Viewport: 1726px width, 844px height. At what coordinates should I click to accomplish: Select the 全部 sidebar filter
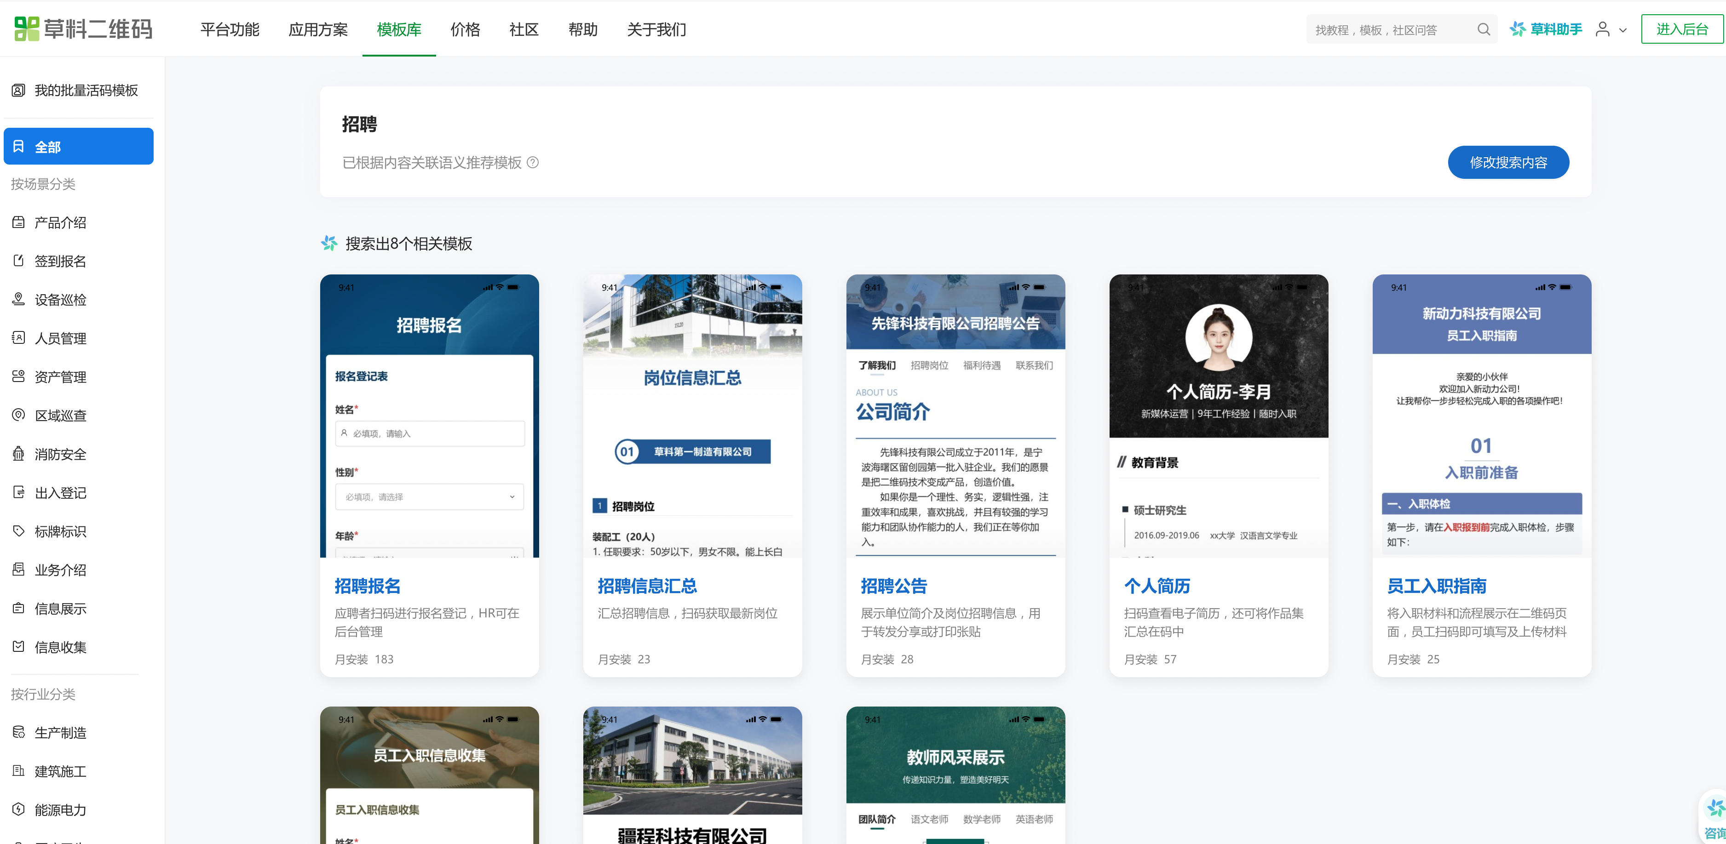click(79, 147)
